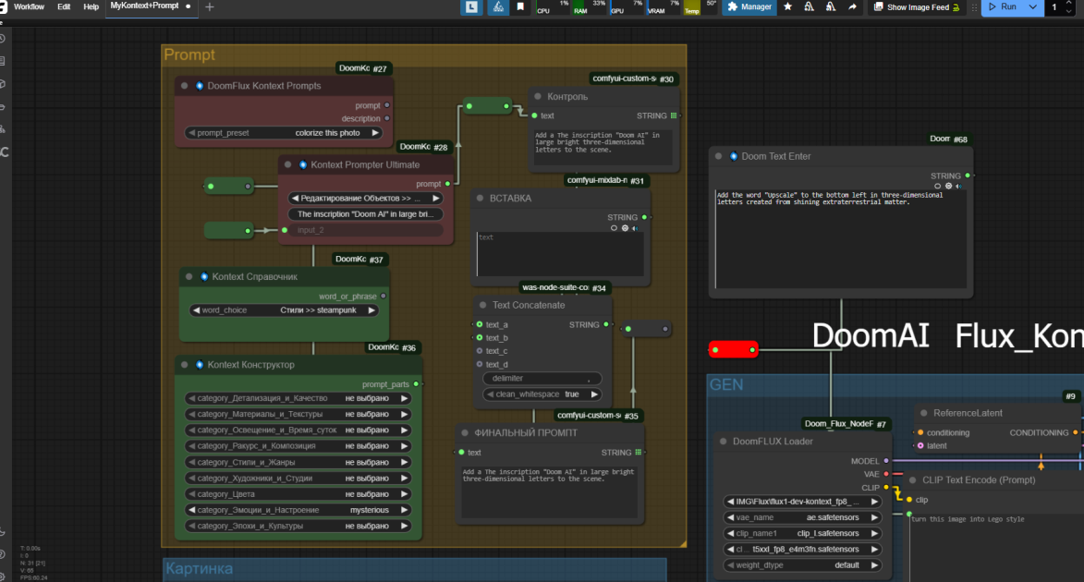Collapse the Контроль node
1084x582 pixels.
click(538, 97)
